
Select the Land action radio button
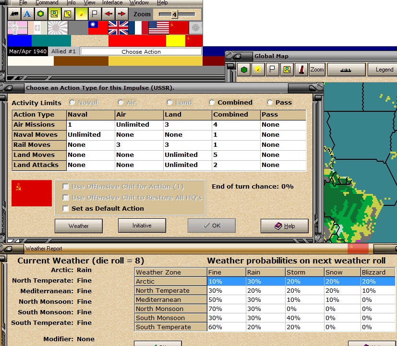169,102
